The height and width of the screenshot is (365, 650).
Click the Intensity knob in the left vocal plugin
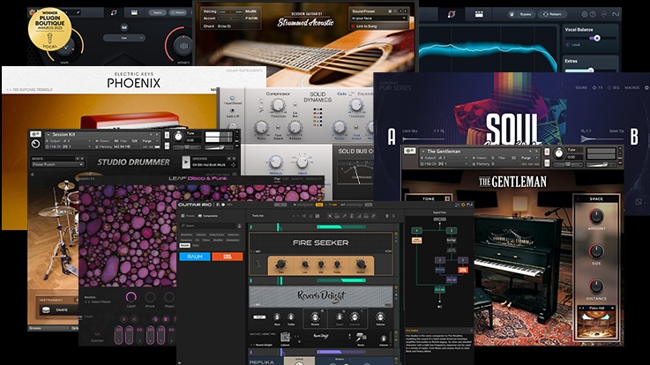pyautogui.click(x=183, y=46)
